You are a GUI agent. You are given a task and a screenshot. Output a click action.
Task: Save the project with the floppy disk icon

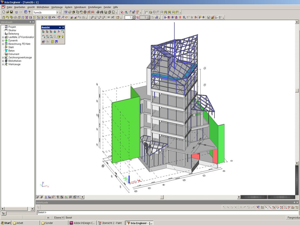coord(12,12)
